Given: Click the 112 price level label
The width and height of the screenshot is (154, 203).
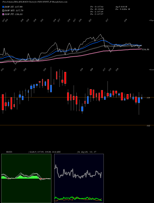Looking at the screenshot, I should coord(148,126).
